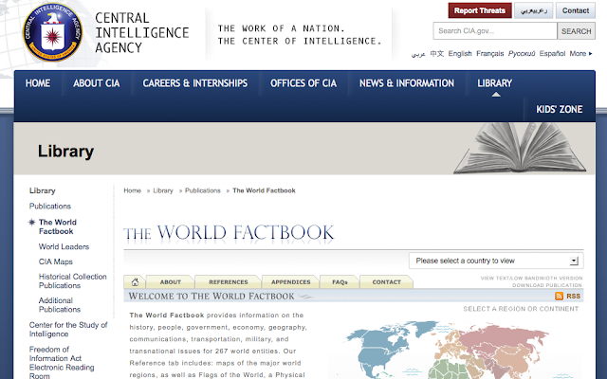Open Publications in the sidebar

point(50,207)
